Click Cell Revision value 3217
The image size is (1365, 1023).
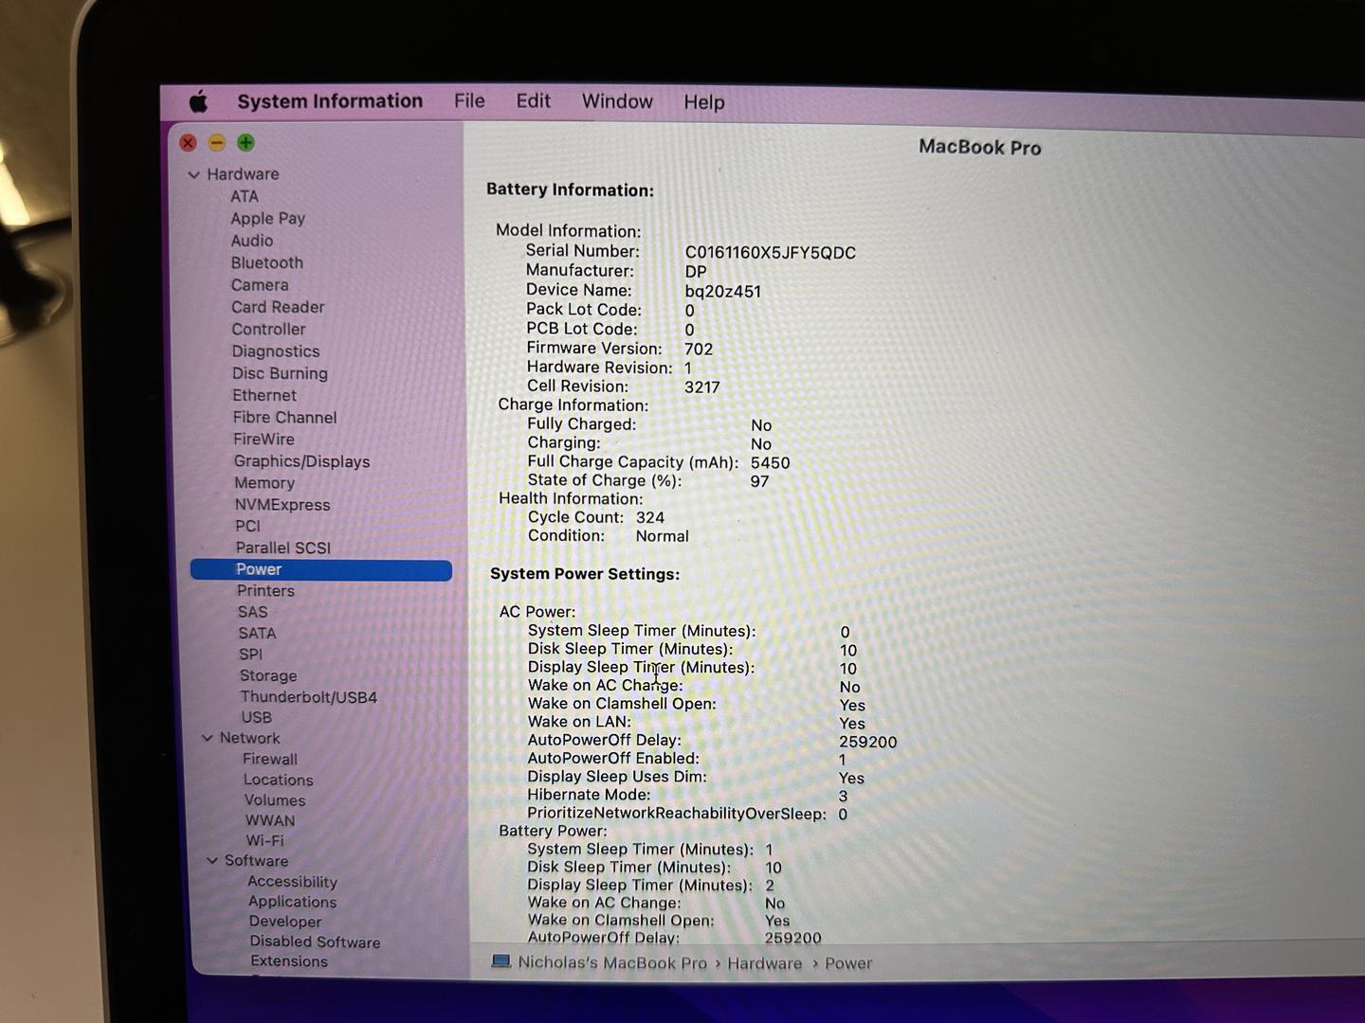[701, 387]
